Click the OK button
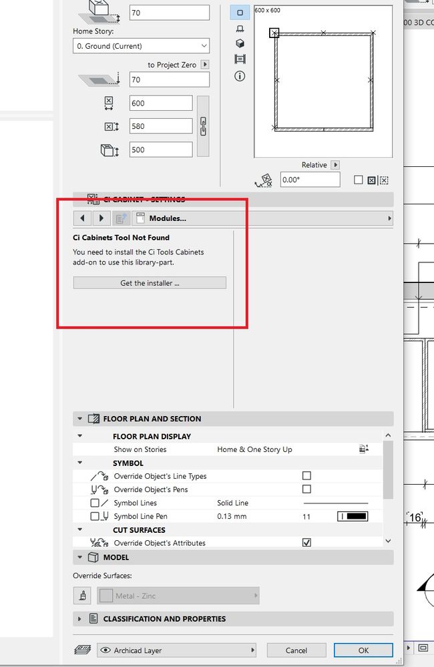 [363, 650]
